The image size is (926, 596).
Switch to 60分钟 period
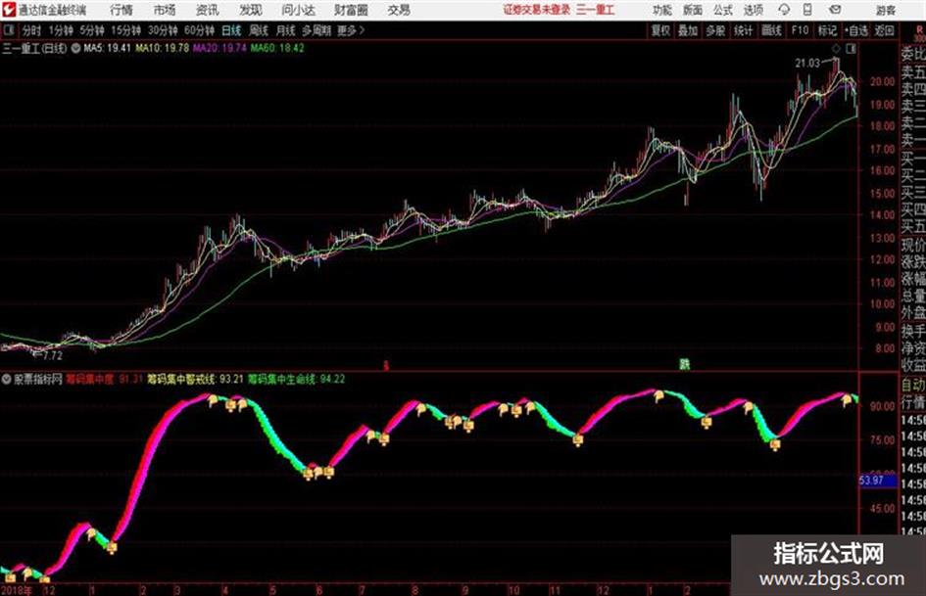(199, 30)
